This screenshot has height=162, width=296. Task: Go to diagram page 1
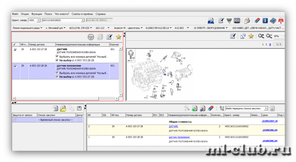[x=263, y=45]
